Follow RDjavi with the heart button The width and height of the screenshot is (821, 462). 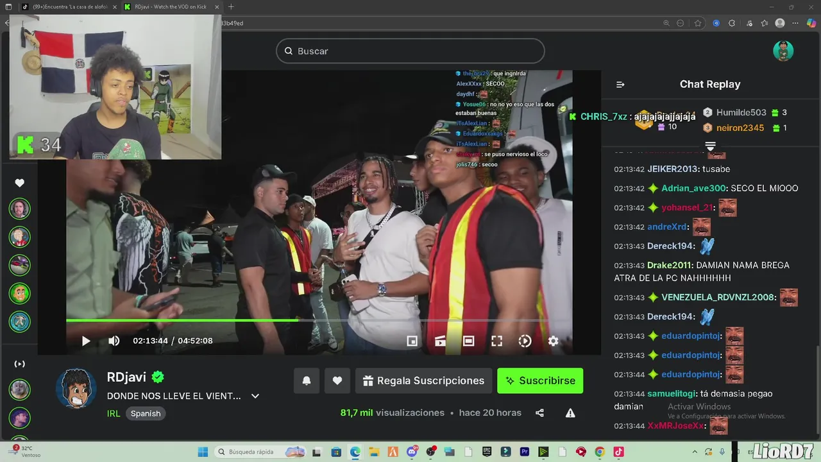click(x=337, y=381)
